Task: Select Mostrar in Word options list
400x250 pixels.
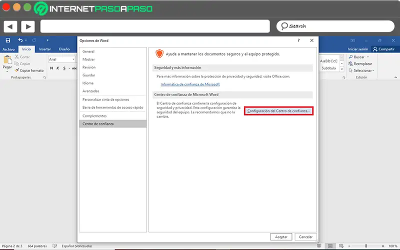Action: point(113,59)
